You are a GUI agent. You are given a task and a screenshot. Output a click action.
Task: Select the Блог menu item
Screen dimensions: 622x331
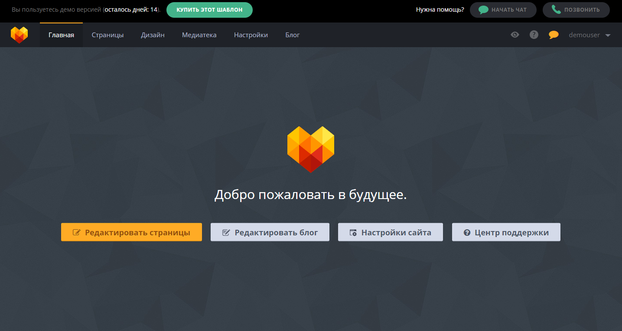292,35
